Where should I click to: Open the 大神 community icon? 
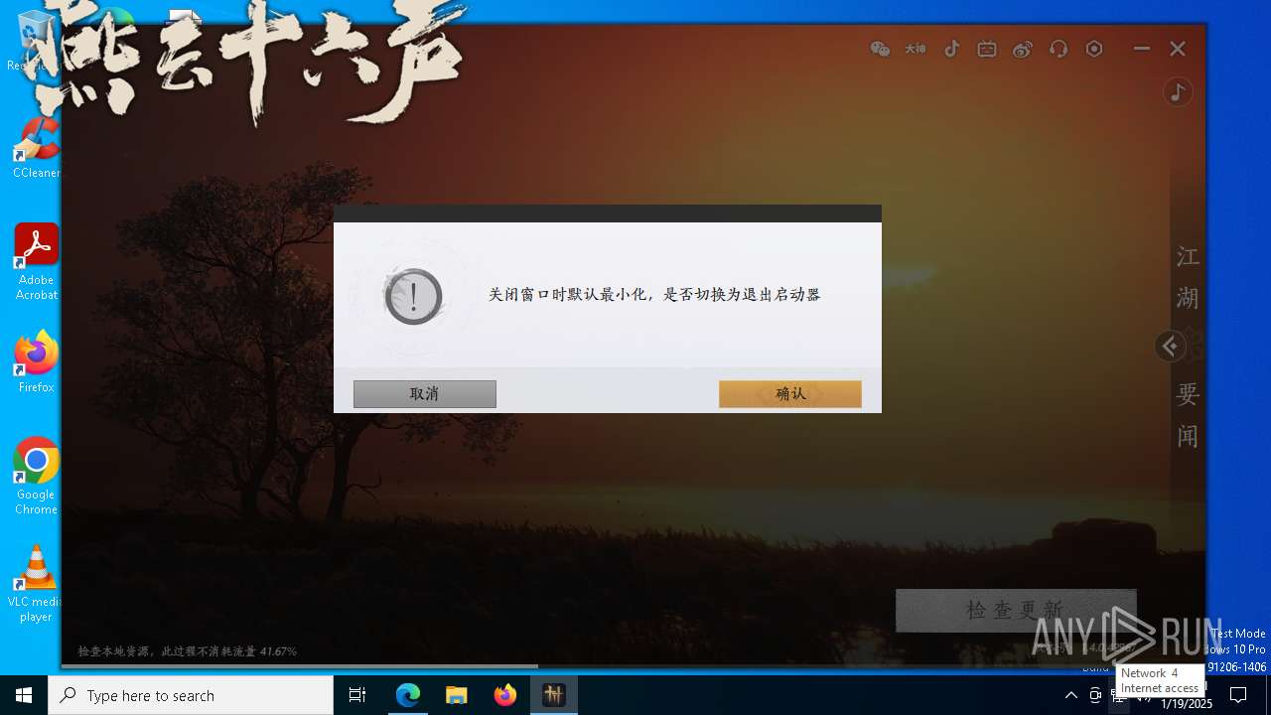pyautogui.click(x=916, y=49)
